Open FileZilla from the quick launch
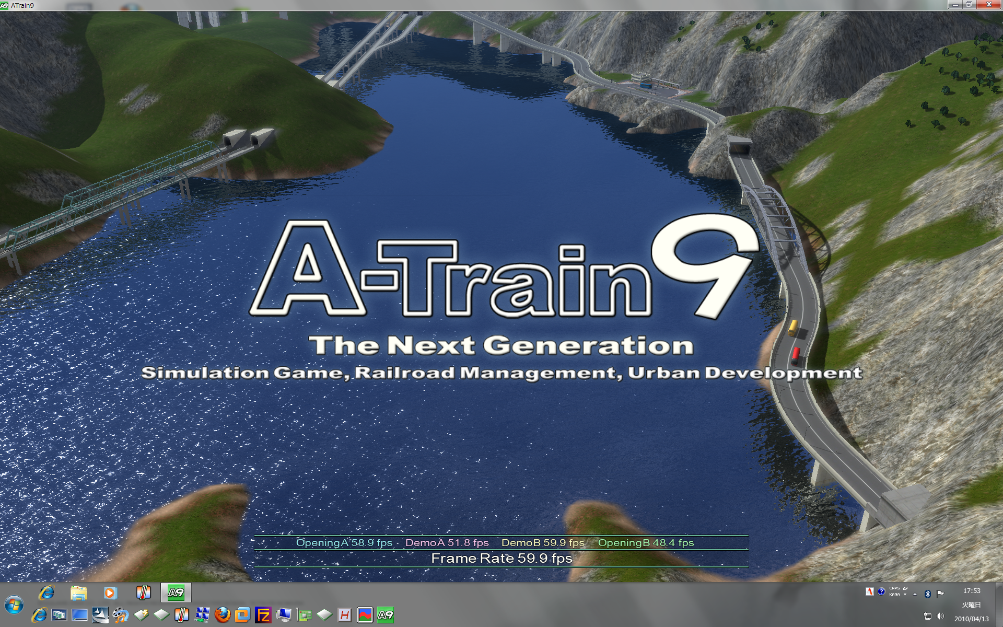Image resolution: width=1003 pixels, height=627 pixels. 263,615
